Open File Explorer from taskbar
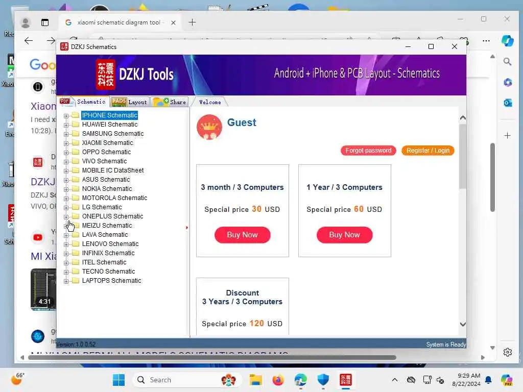 click(255, 380)
